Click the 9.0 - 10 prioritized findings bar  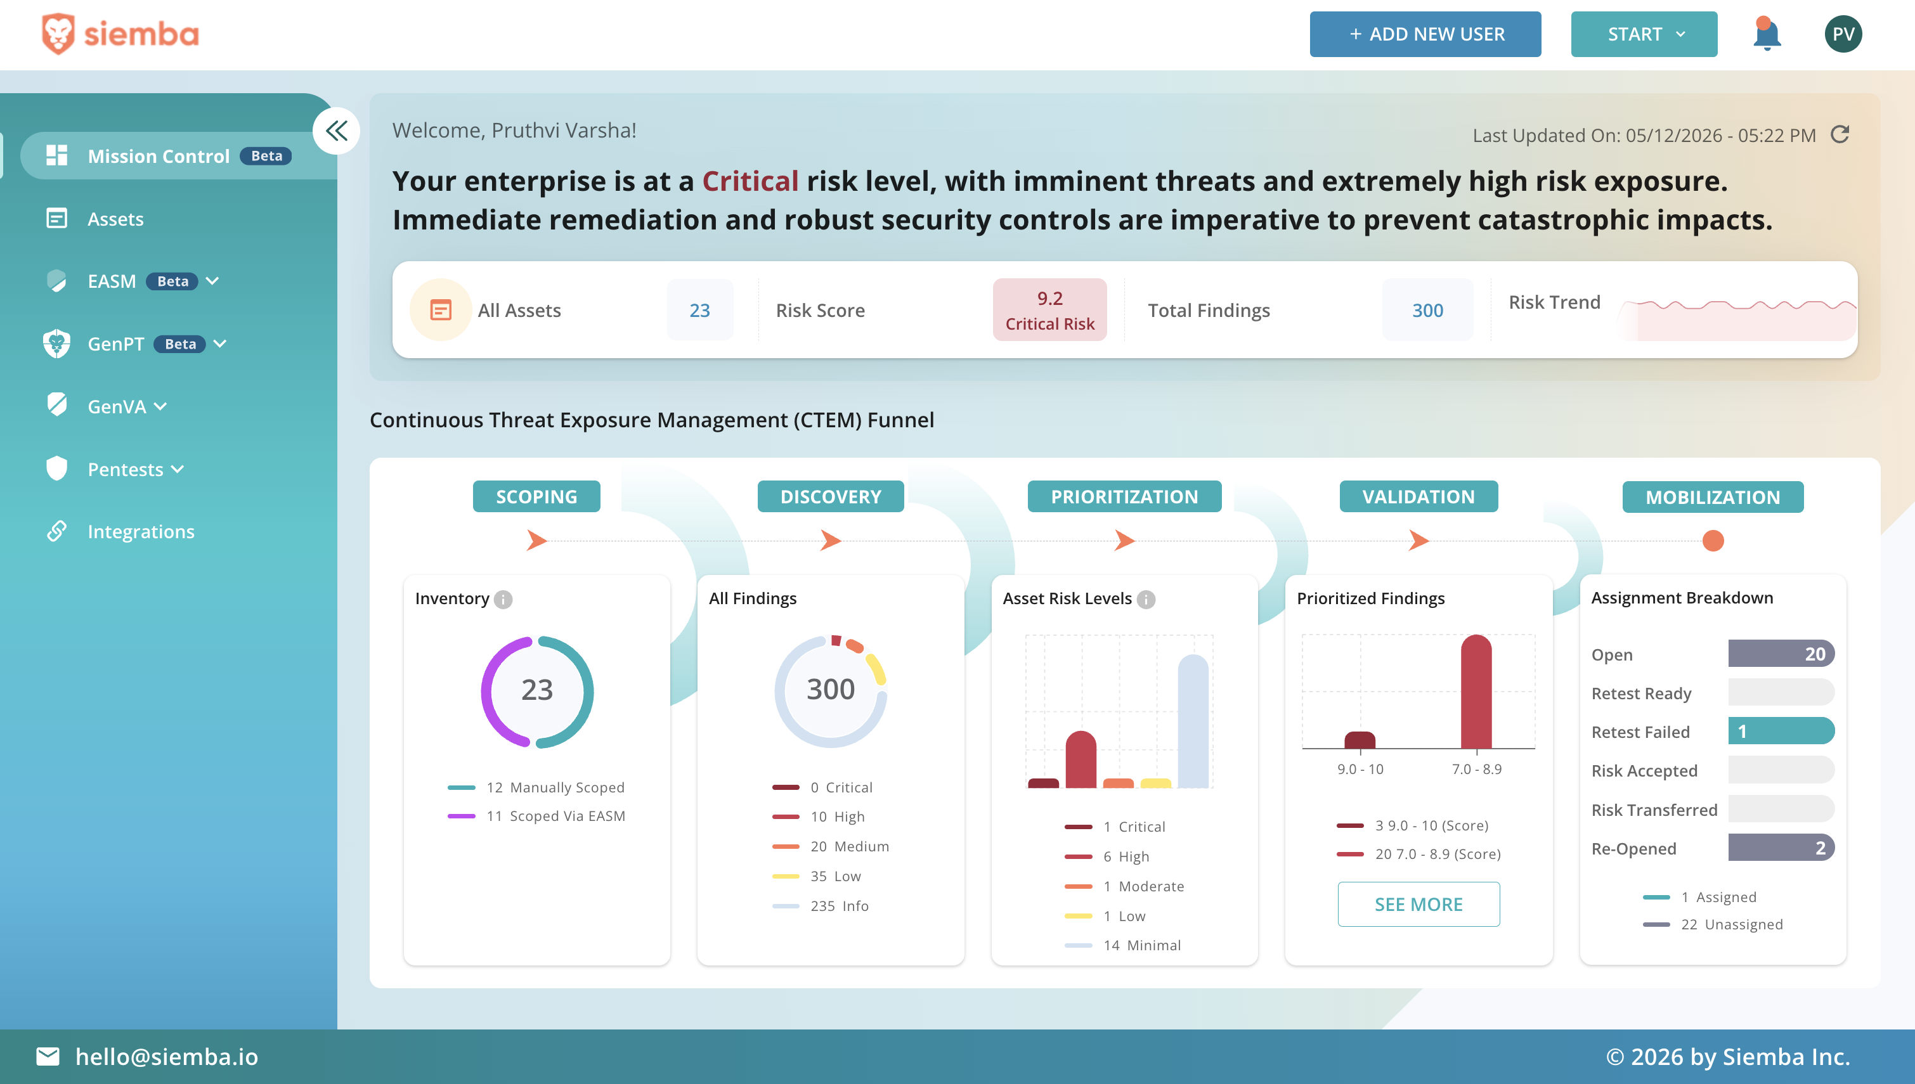click(x=1360, y=739)
